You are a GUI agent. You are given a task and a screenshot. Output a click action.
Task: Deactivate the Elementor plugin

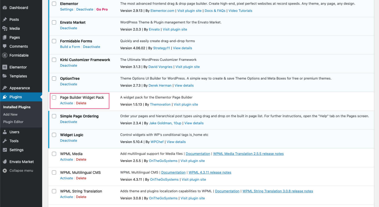[x=85, y=9]
